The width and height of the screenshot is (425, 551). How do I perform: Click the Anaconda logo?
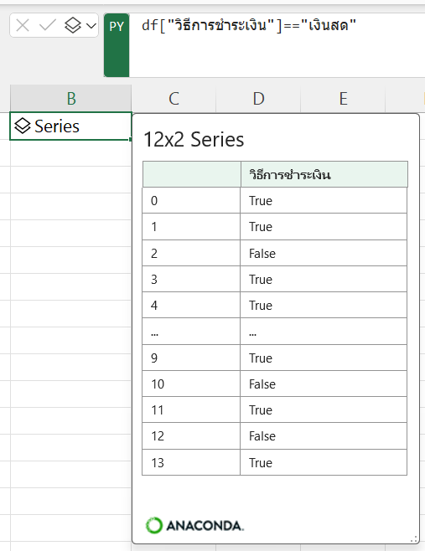(194, 525)
